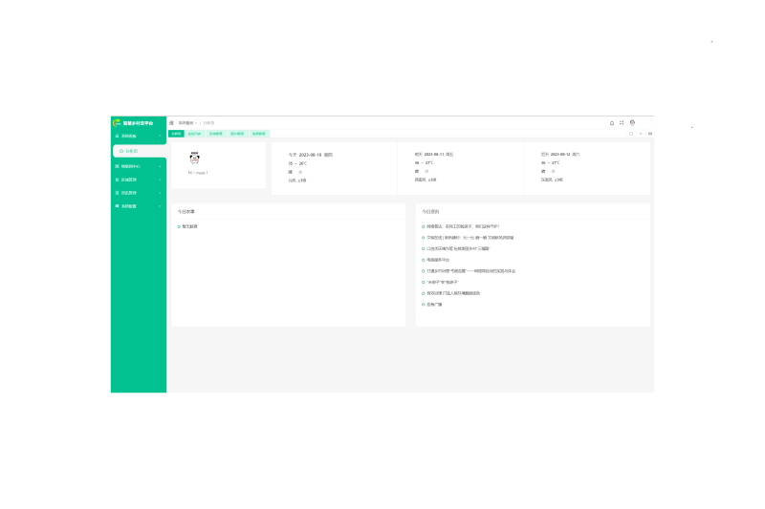Open the last news item in 今日资讯 list
The image size is (765, 509).
click(434, 305)
